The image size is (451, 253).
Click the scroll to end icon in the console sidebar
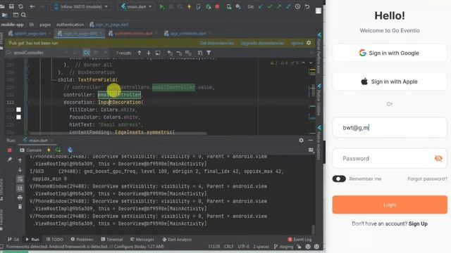[x=20, y=188]
